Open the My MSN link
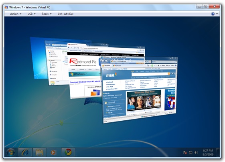Viewport: 225px width, 162px height. (x=110, y=87)
